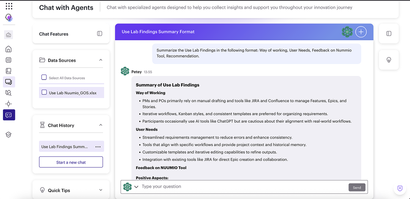The width and height of the screenshot is (410, 199).
Task: Click the agent avatar in chat header
Action: click(x=347, y=32)
